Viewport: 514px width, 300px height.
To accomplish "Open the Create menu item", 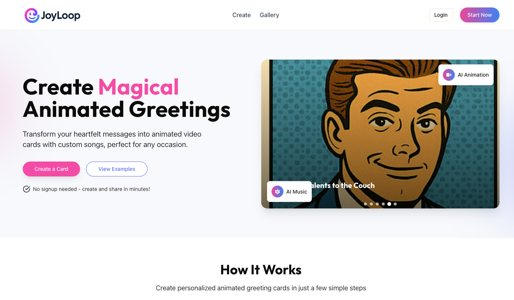I will (241, 15).
